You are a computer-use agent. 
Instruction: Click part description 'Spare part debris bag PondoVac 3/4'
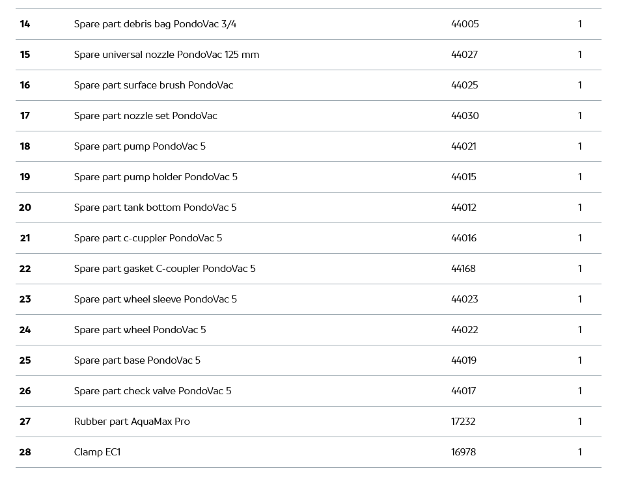click(155, 24)
